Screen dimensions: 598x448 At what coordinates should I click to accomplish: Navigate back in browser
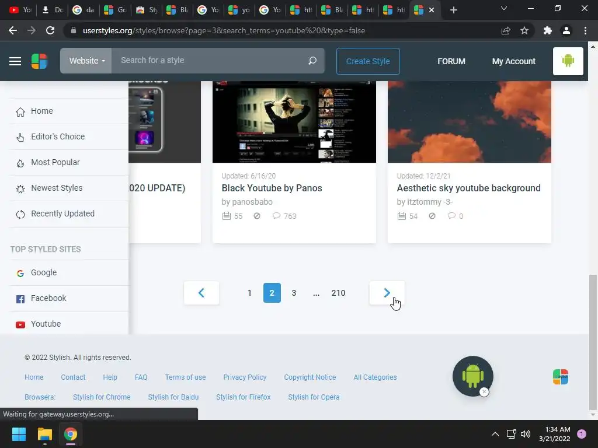click(13, 30)
